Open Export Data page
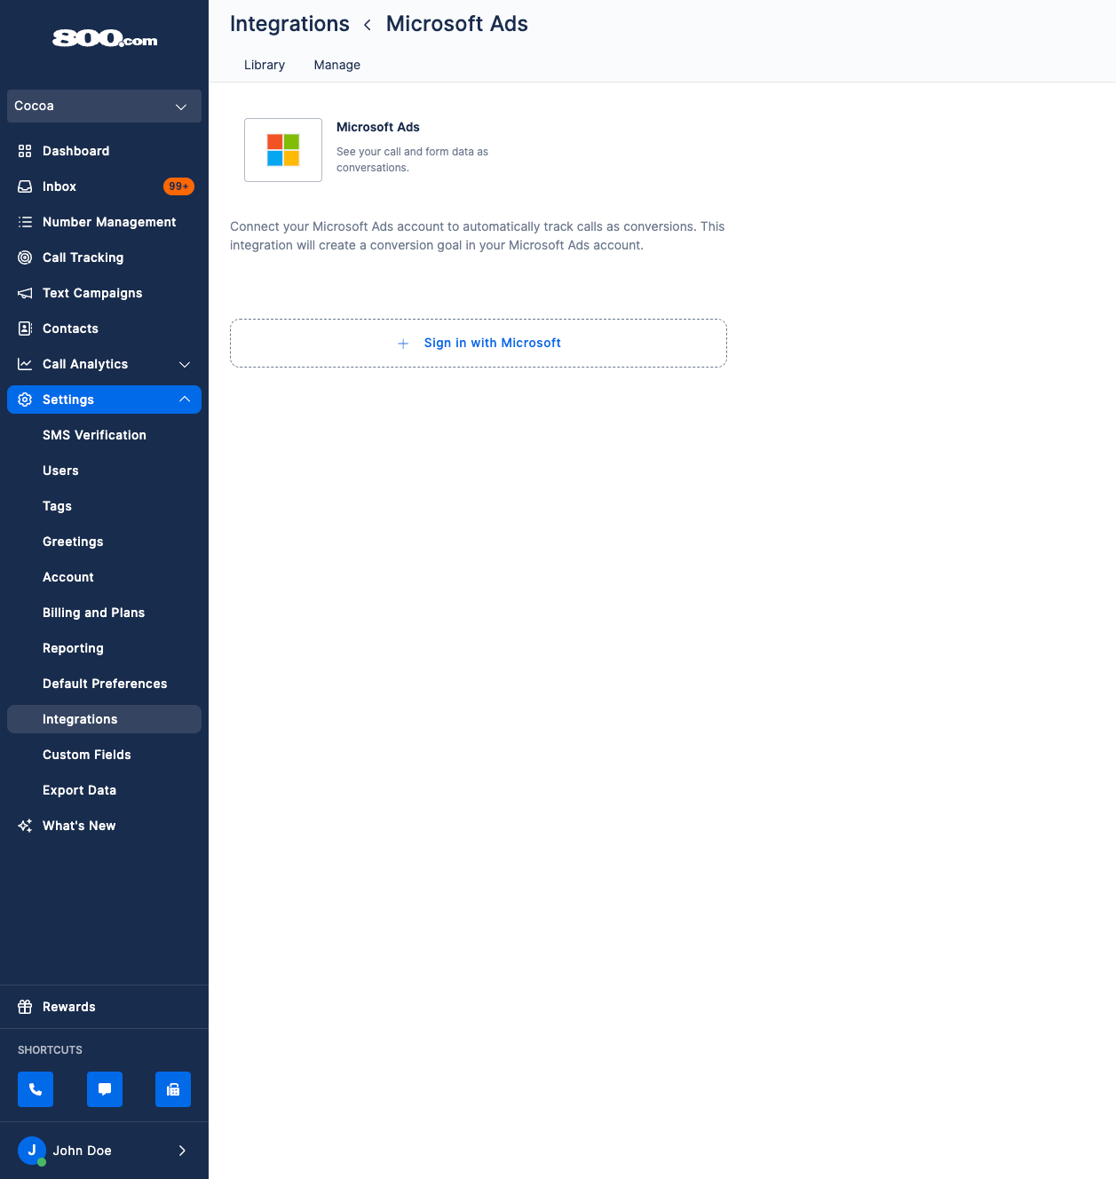 (104, 790)
